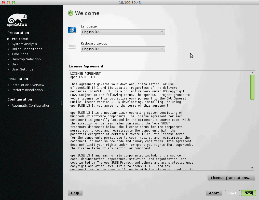Proceed with the Next button
This screenshot has height=200, width=259.
click(248, 193)
